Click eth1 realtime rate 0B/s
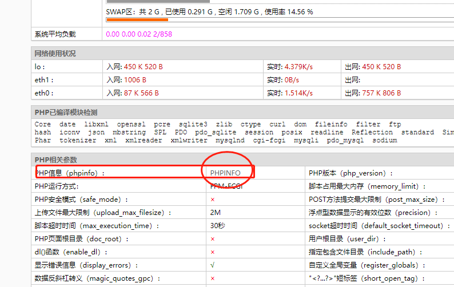Viewport: 454px width, 287px height. (x=292, y=80)
